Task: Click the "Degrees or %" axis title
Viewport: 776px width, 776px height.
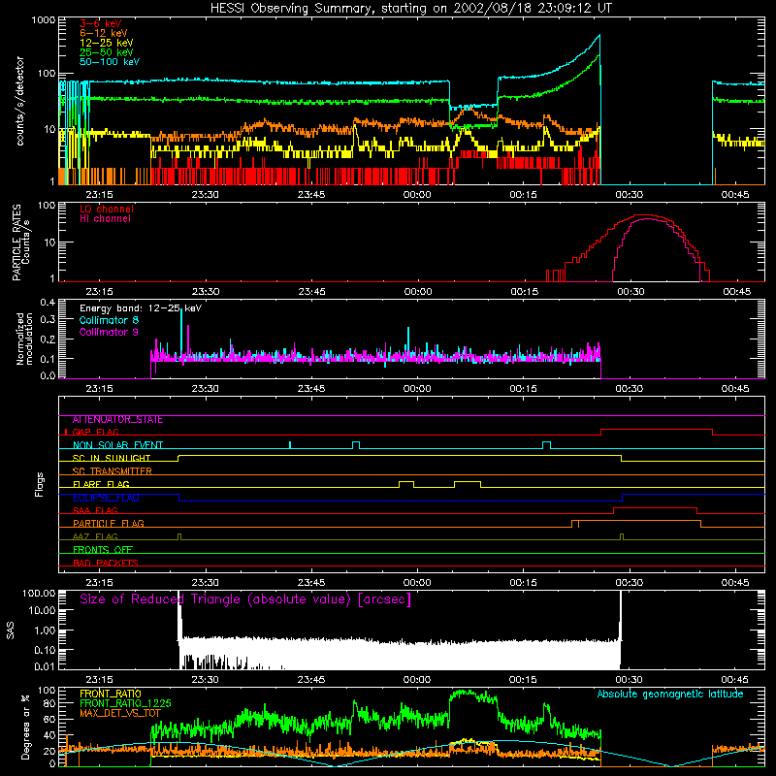Action: pos(25,727)
